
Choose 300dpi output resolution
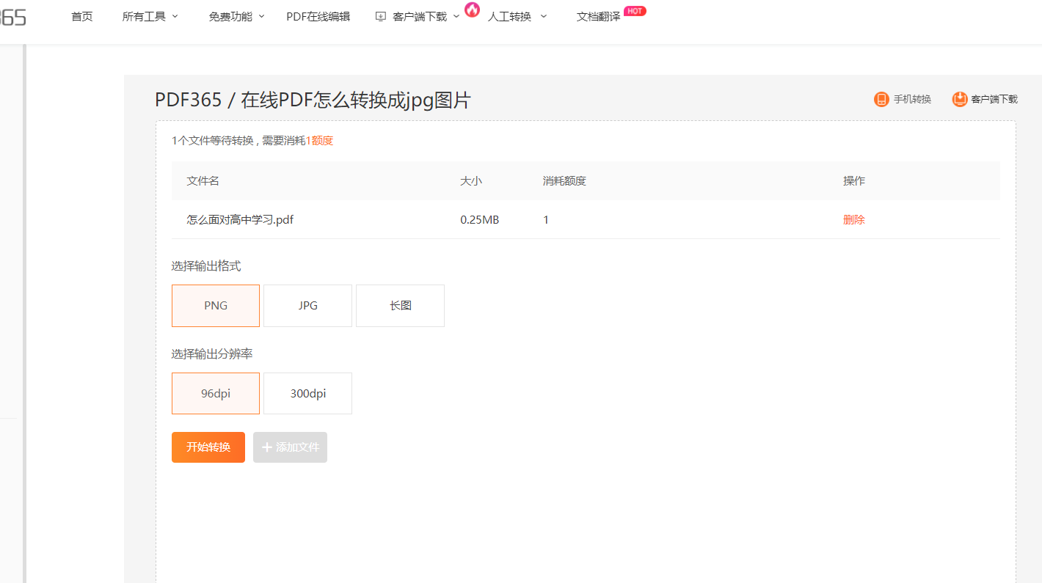tap(308, 394)
